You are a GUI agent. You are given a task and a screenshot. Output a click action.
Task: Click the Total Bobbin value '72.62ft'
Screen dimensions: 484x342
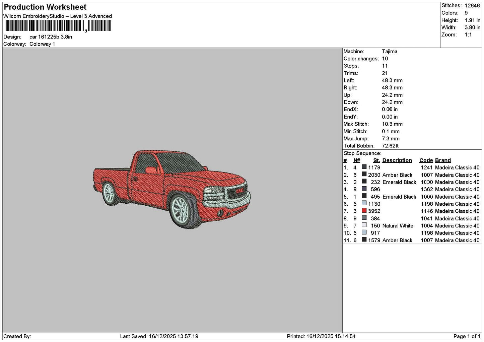pyautogui.click(x=390, y=146)
